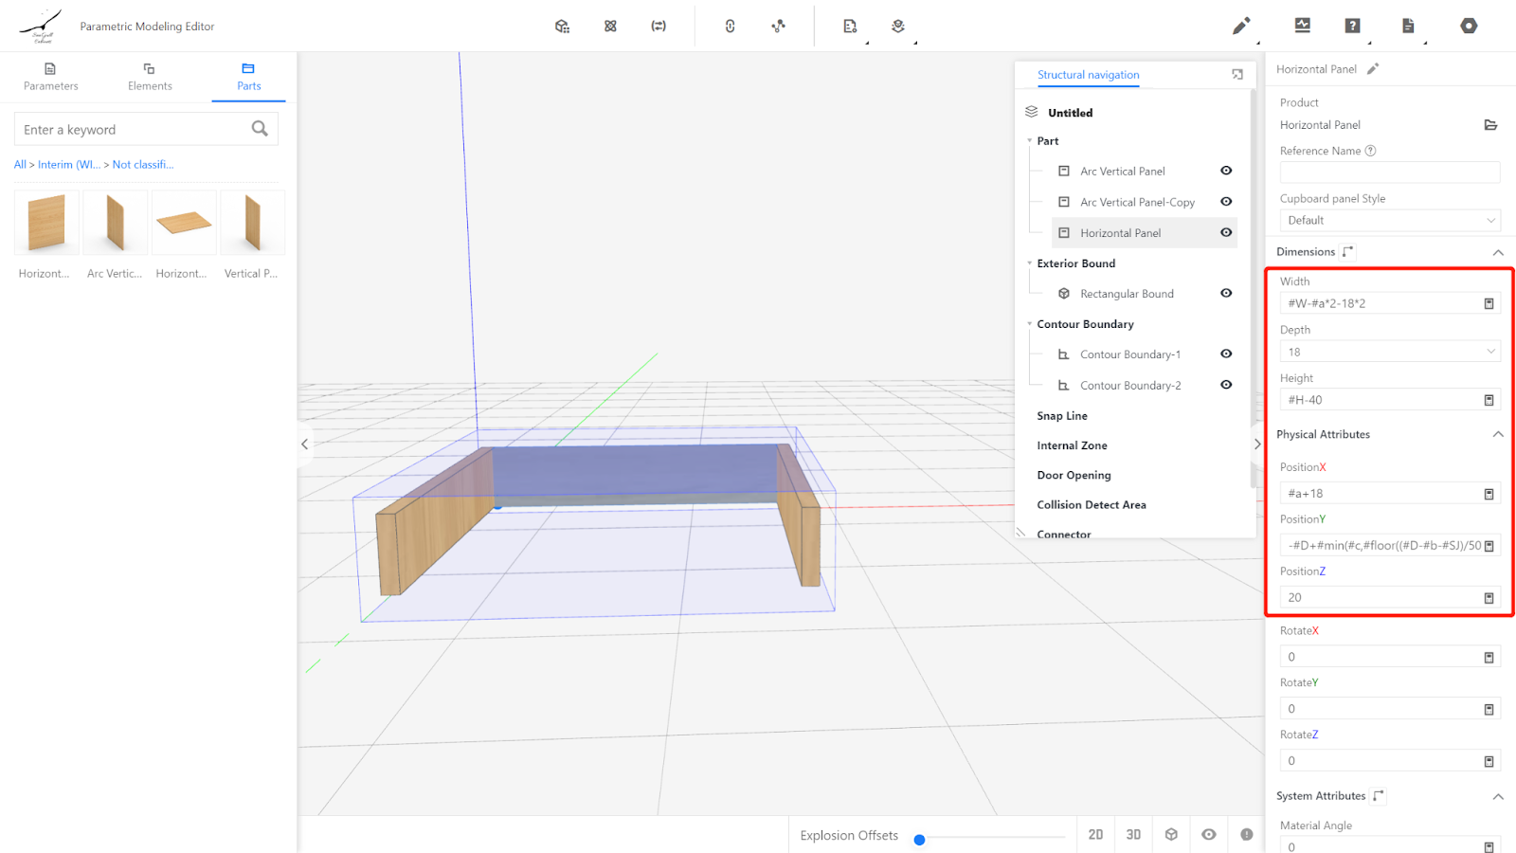Switch to 2D view mode
The height and width of the screenshot is (853, 1516).
pos(1095,835)
